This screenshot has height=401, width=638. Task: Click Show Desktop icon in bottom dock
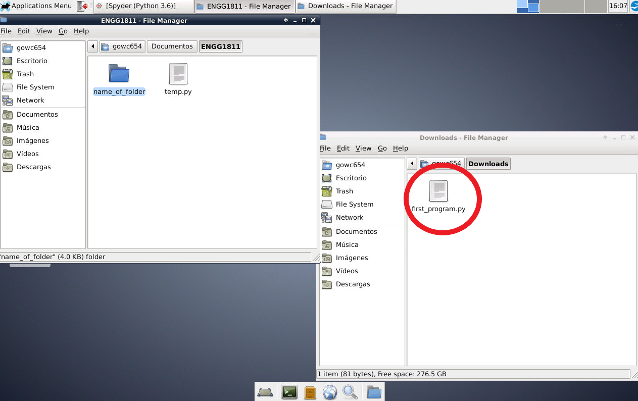[x=265, y=392]
